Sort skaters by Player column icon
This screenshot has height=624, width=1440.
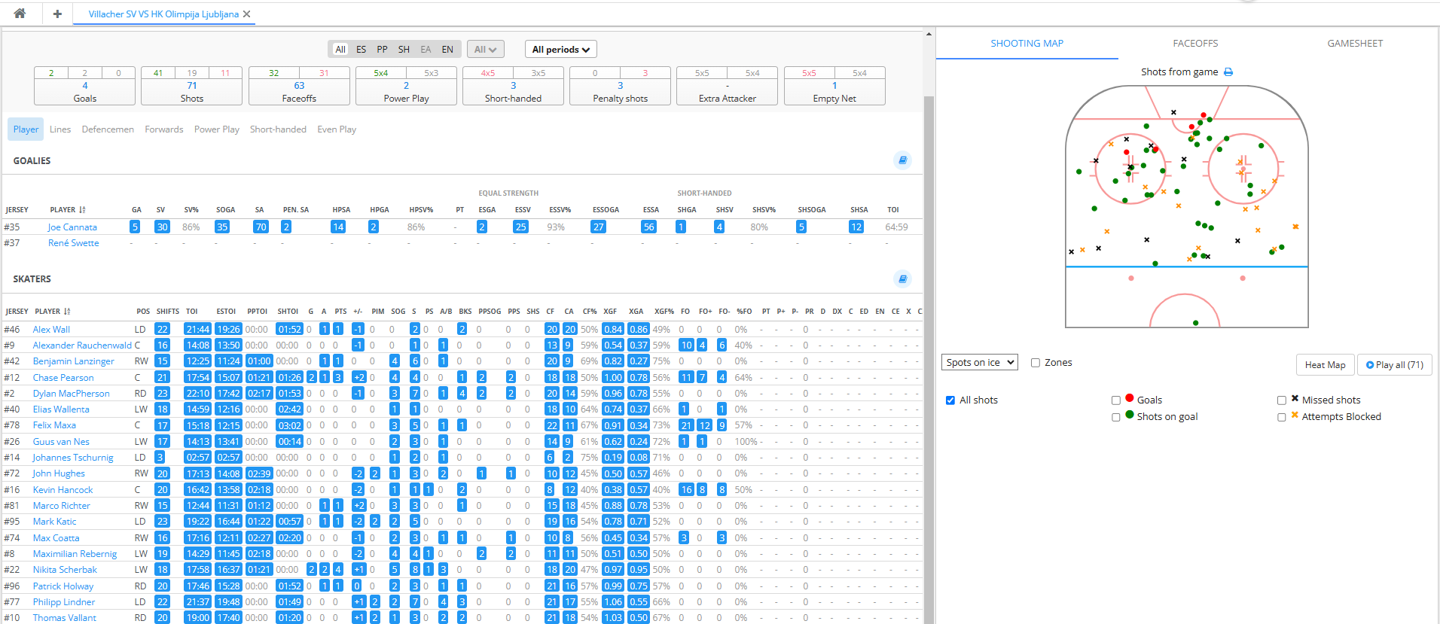tap(67, 312)
